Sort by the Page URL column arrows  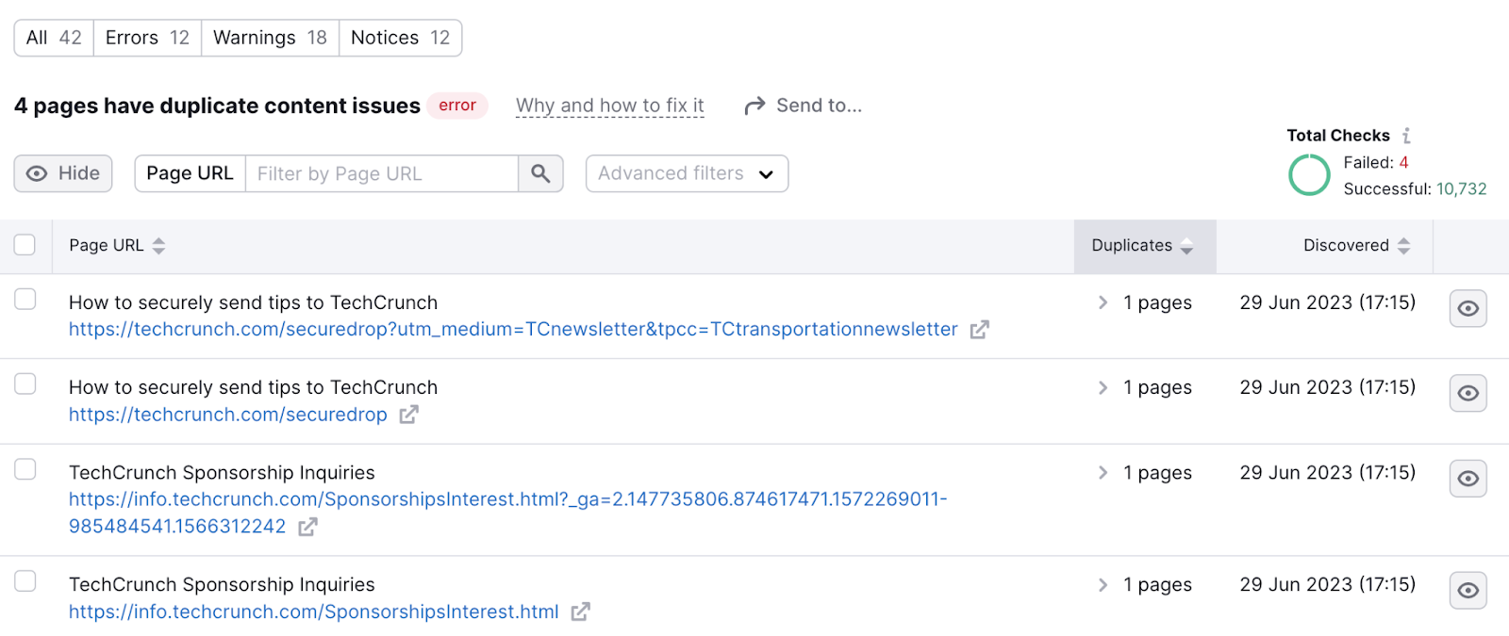158,246
